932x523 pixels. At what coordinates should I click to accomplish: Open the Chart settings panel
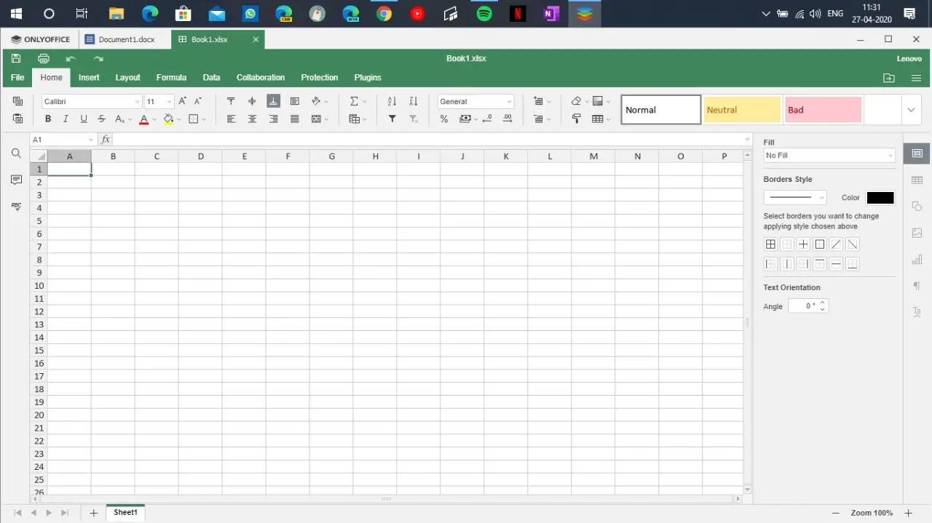917,260
